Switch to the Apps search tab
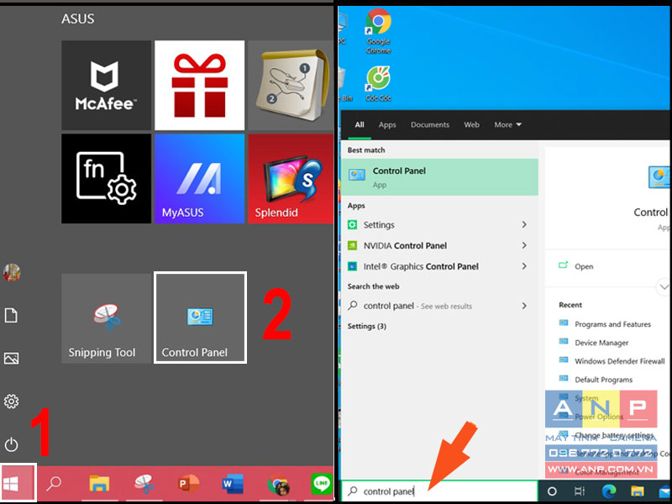Image resolution: width=672 pixels, height=504 pixels. tap(387, 124)
